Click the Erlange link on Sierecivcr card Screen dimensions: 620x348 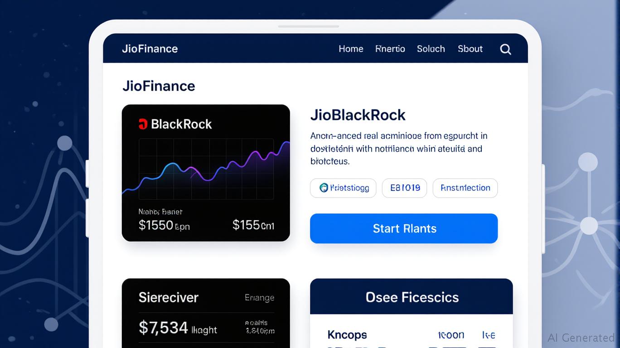click(x=259, y=298)
